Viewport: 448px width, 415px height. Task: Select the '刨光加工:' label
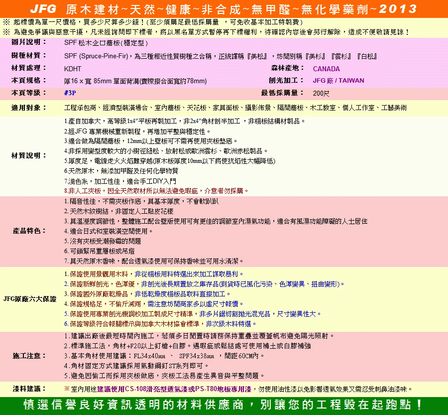tap(286, 80)
